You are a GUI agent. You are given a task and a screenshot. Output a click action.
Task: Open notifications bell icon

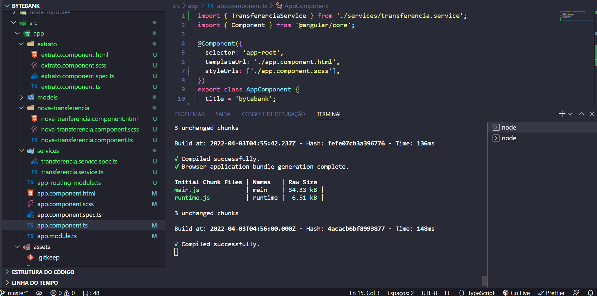click(x=590, y=293)
